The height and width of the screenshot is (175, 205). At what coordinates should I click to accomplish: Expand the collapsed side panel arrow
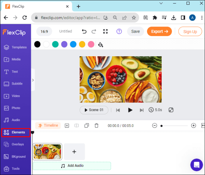coord(33,80)
